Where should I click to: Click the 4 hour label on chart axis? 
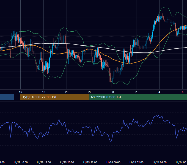click(x=159, y=92)
